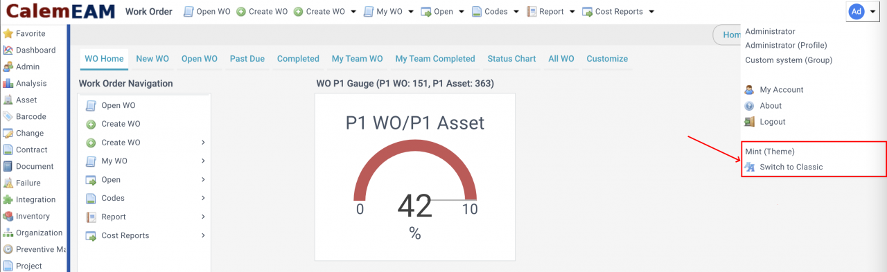Image resolution: width=887 pixels, height=272 pixels.
Task: Click the Integration puzzle icon
Action: (x=8, y=199)
